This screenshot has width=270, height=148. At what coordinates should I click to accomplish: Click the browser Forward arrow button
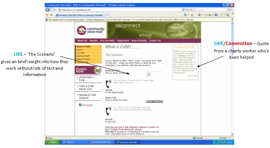pyautogui.click(x=52, y=10)
